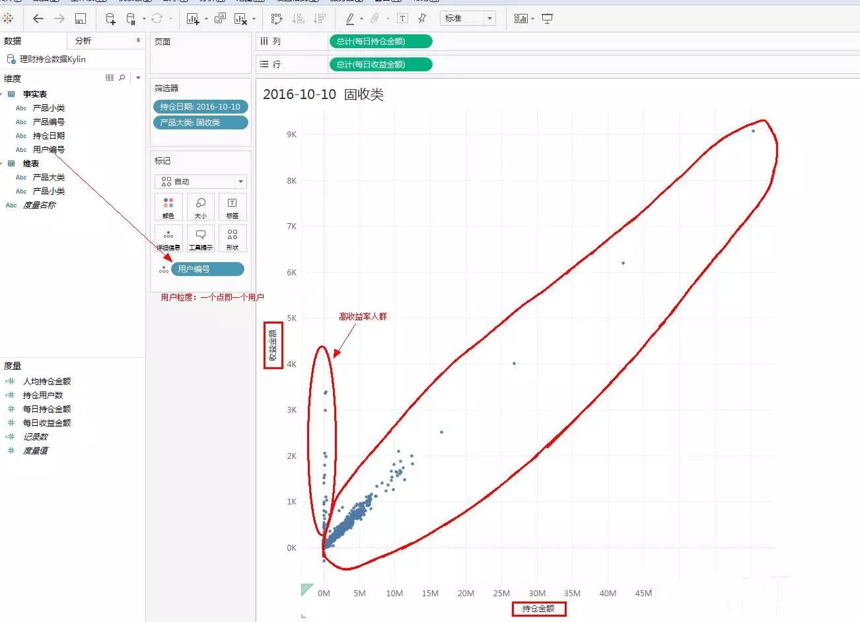Swap rows and columns toolbar icon
This screenshot has height=622, width=860.
pyautogui.click(x=277, y=18)
